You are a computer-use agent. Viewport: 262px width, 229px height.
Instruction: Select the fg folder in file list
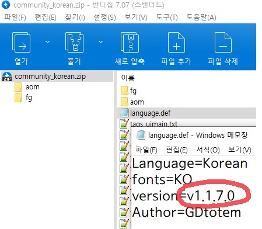pyautogui.click(x=133, y=91)
